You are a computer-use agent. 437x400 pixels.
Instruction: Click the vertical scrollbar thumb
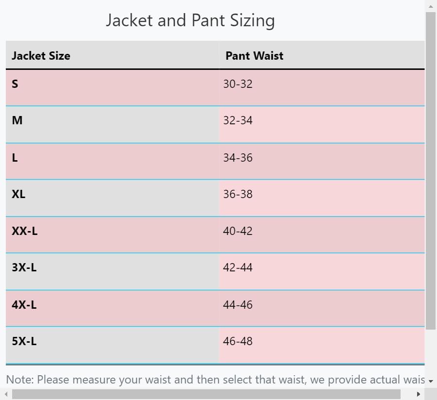431,171
